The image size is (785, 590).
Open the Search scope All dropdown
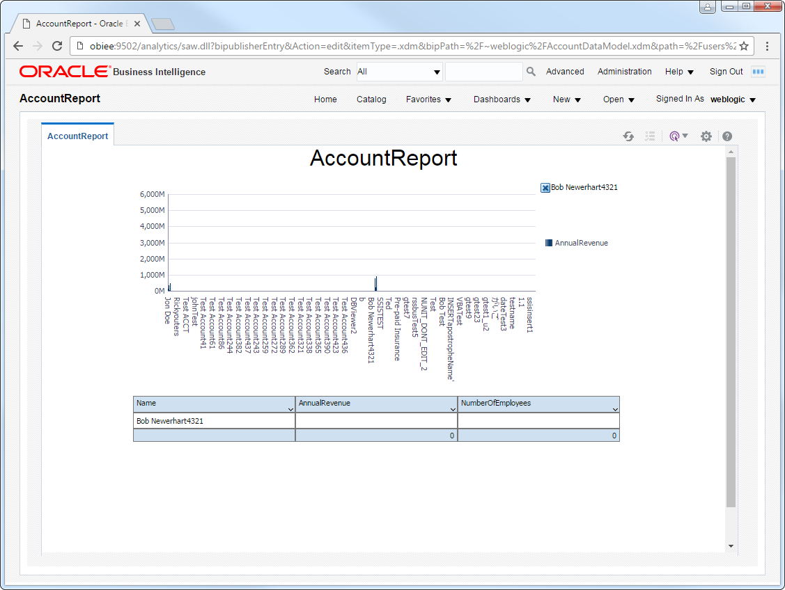click(399, 72)
